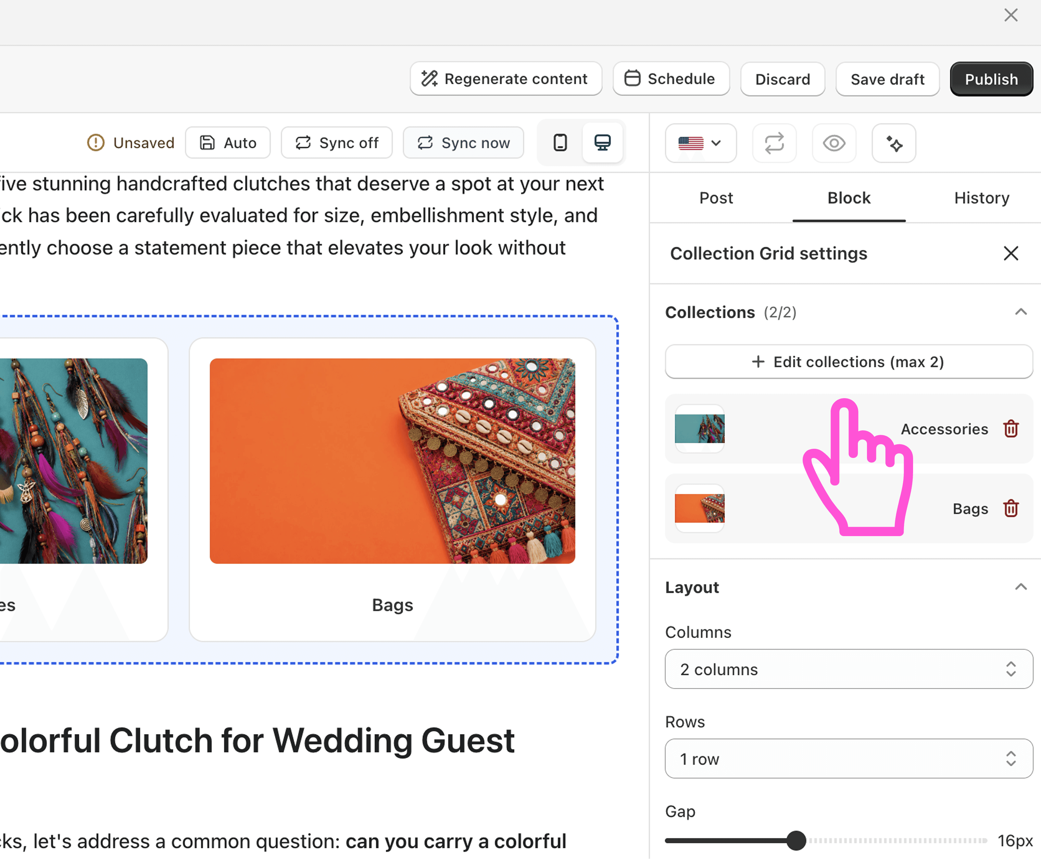The width and height of the screenshot is (1041, 859).
Task: Toggle the Auto save button
Action: pyautogui.click(x=228, y=143)
